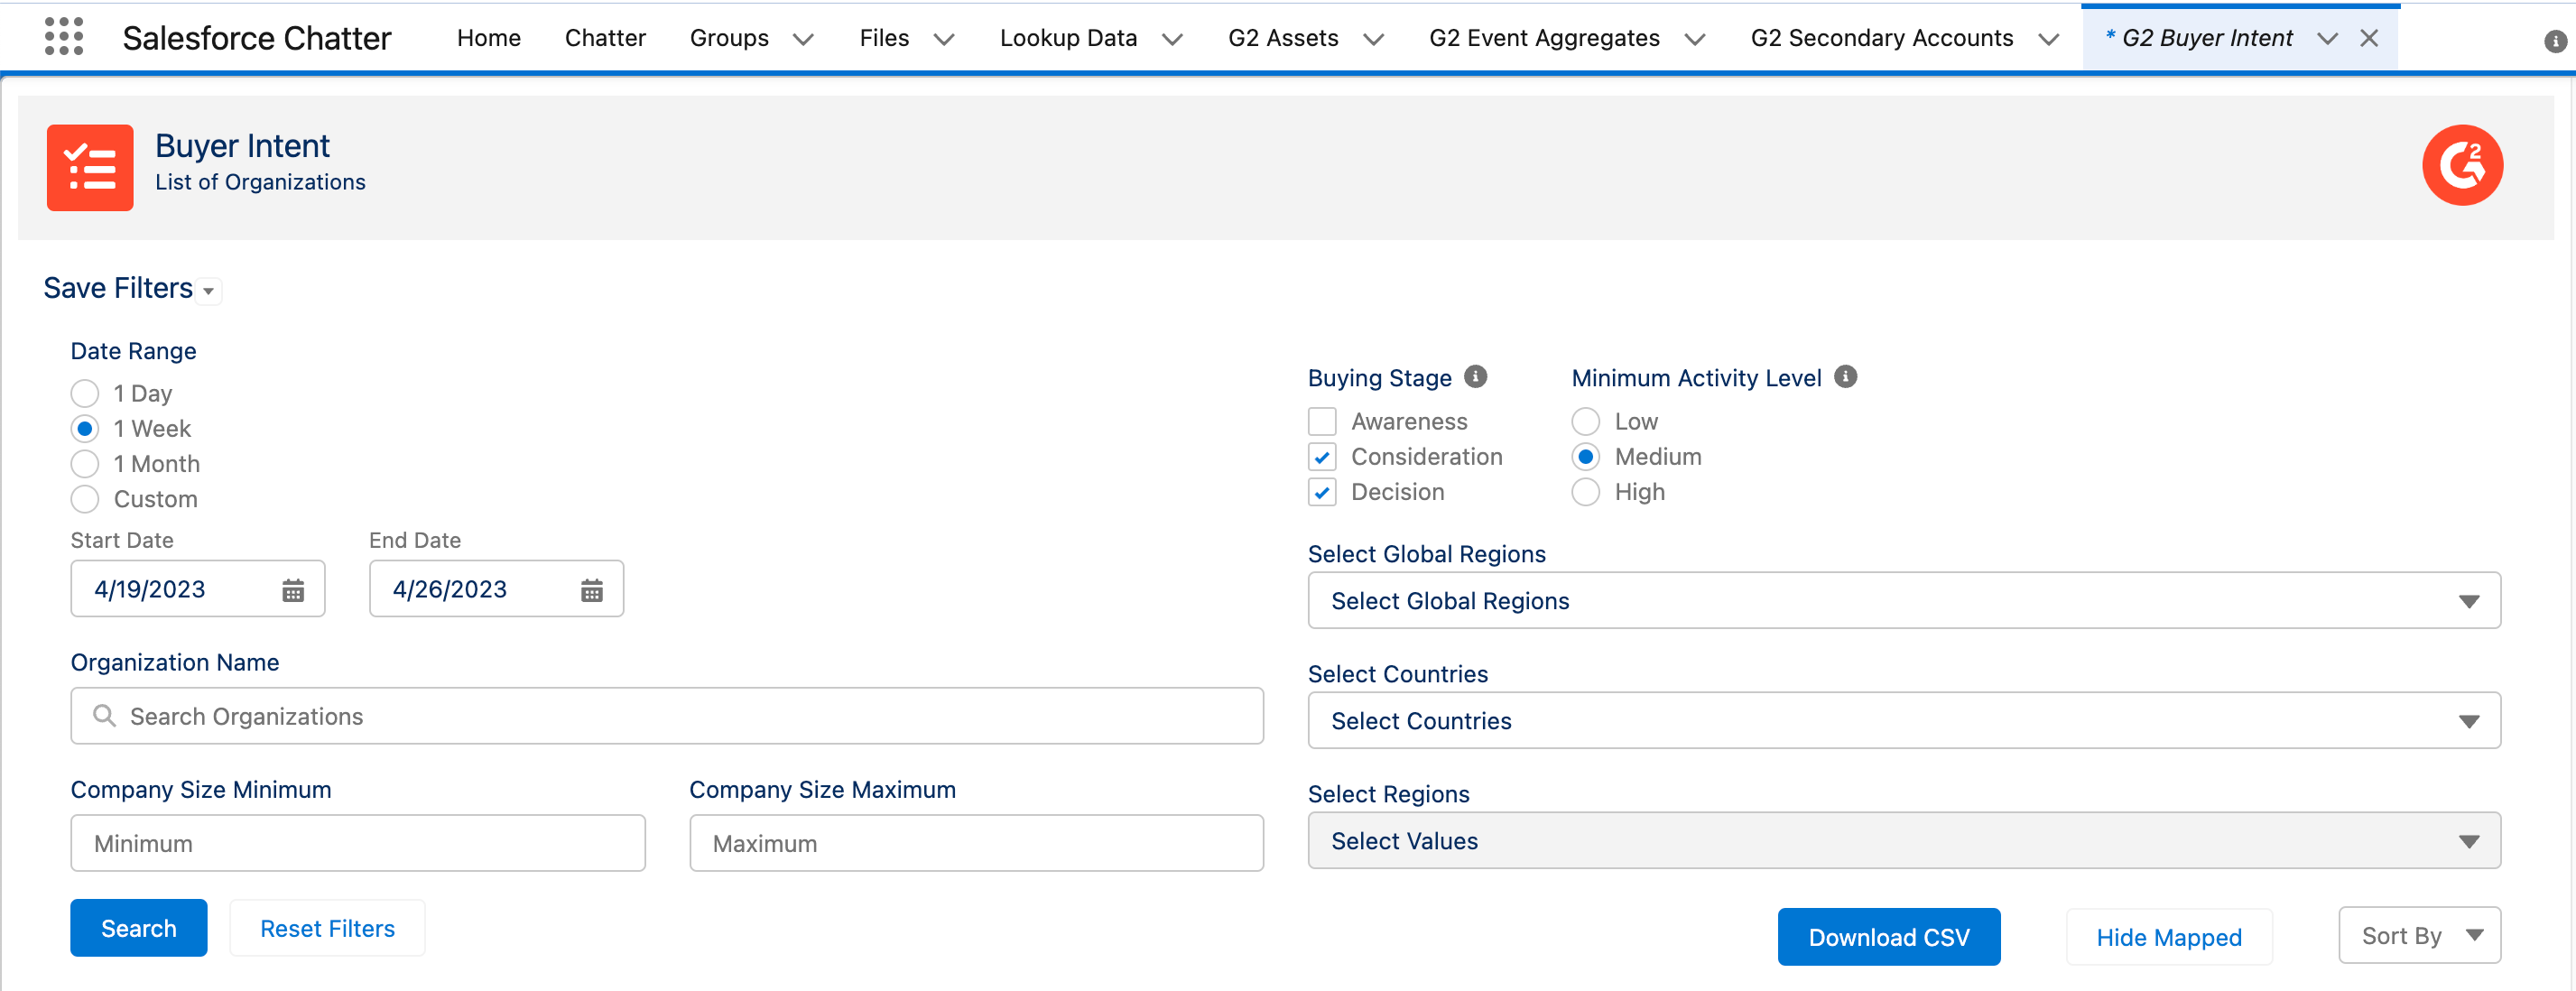Click the Buyer Intent checklist icon
The height and width of the screenshot is (991, 2576).
[x=90, y=167]
